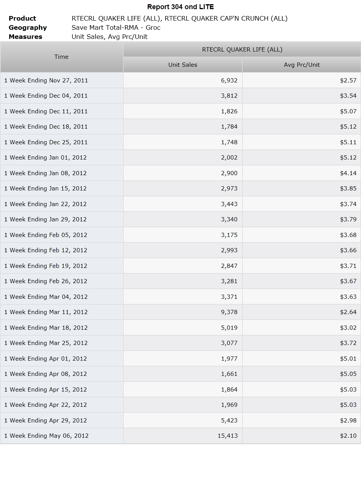This screenshot has width=361, height=490.
Task: Select the "1 Week Ending Feb 19, 2012" row label
Action: point(46,266)
